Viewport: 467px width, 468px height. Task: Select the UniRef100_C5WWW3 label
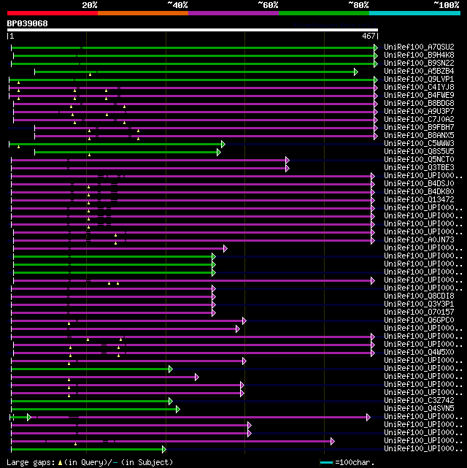(419, 144)
